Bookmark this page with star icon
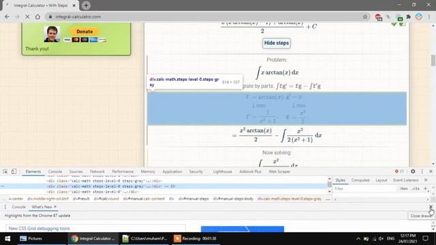This screenshot has width=436, height=245. (365, 16)
